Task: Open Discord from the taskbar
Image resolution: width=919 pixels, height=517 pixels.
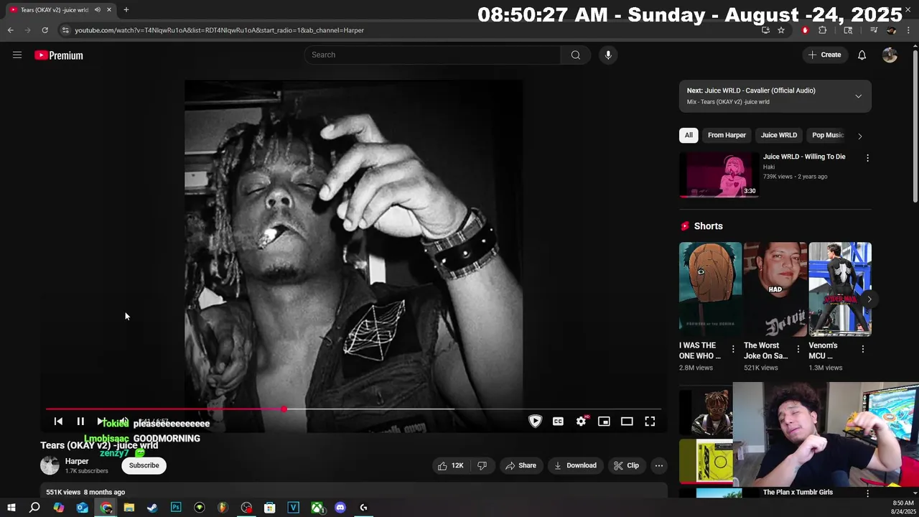Action: tap(340, 508)
